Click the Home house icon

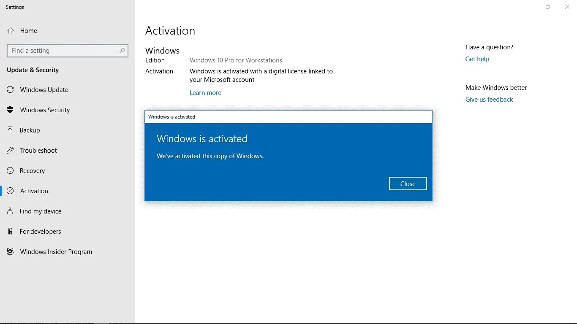[11, 31]
